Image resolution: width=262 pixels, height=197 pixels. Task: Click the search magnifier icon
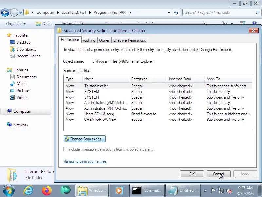pos(257,12)
